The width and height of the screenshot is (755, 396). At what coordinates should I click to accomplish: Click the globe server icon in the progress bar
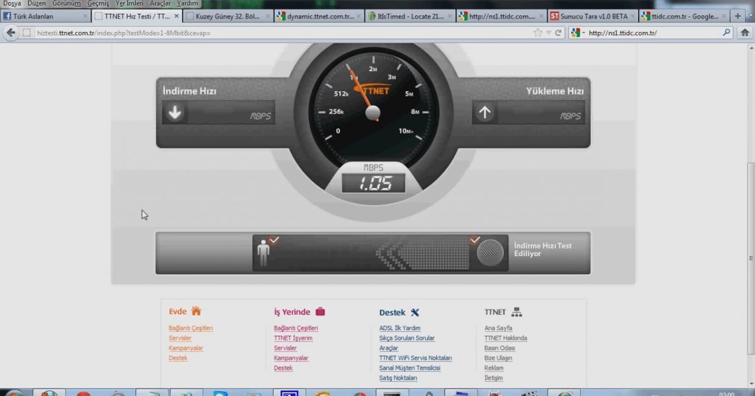490,253
